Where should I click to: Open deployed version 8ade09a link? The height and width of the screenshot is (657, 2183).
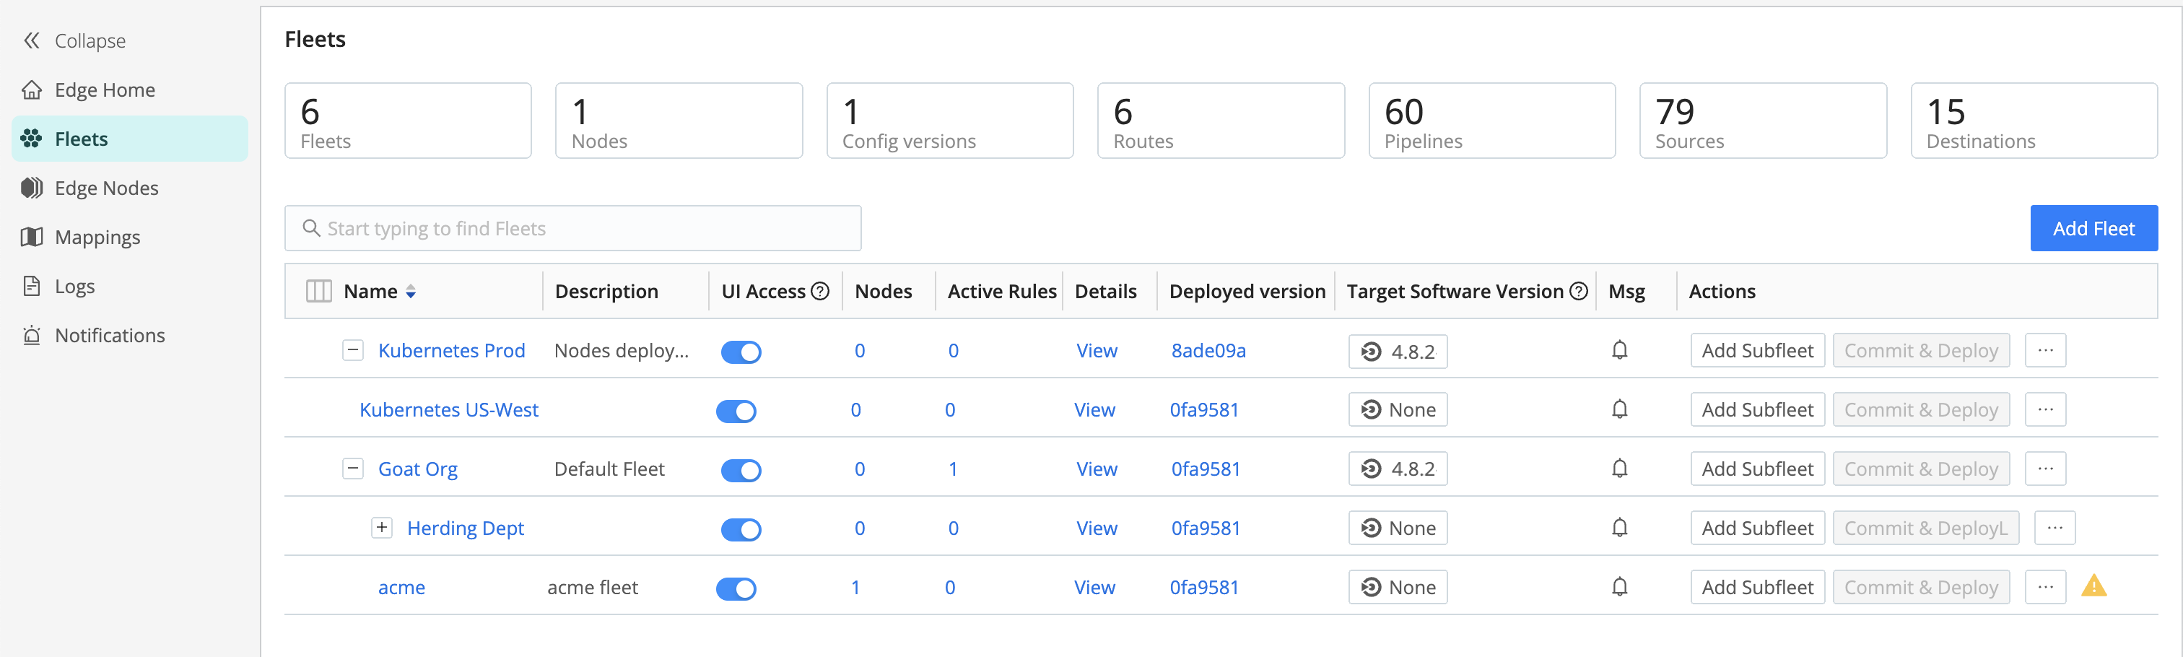tap(1208, 351)
